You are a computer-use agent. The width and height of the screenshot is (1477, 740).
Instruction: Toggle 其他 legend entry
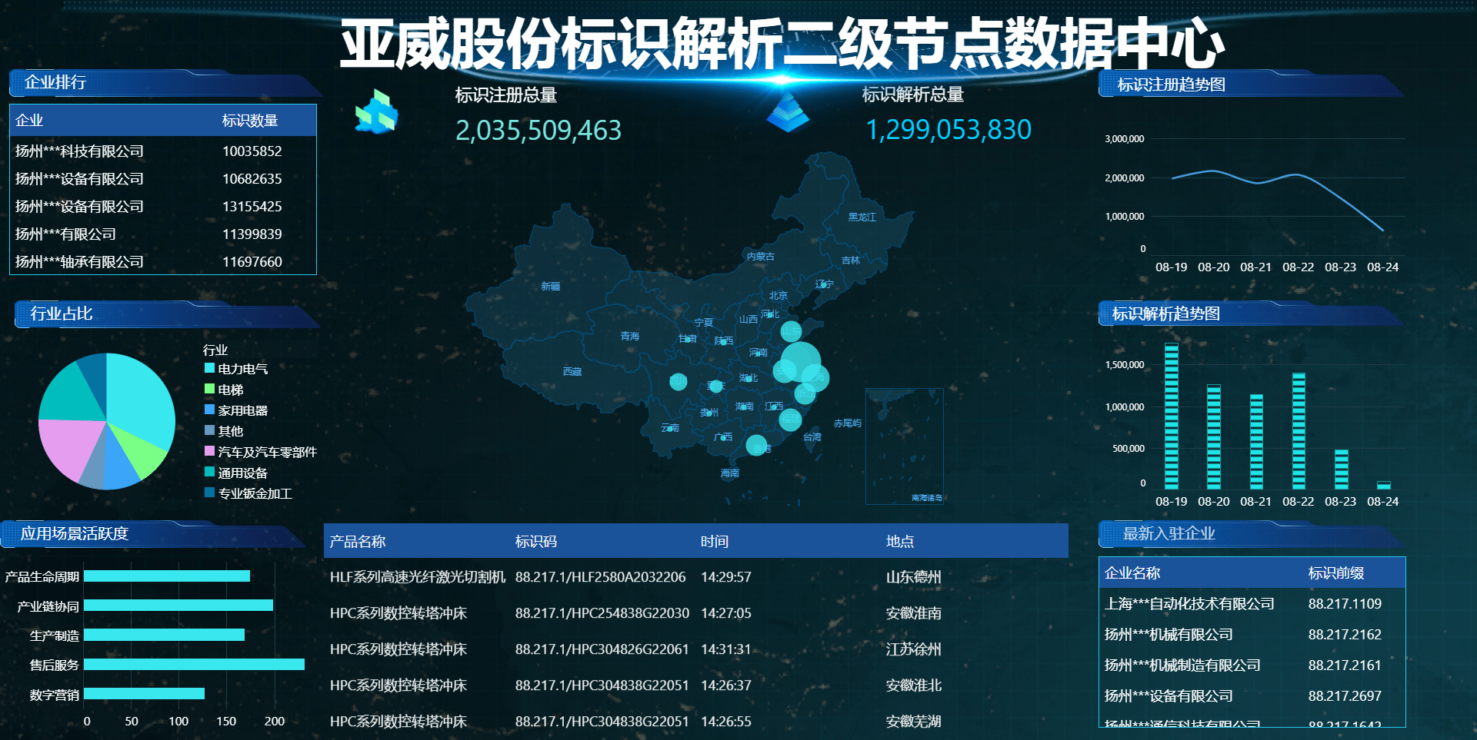224,431
